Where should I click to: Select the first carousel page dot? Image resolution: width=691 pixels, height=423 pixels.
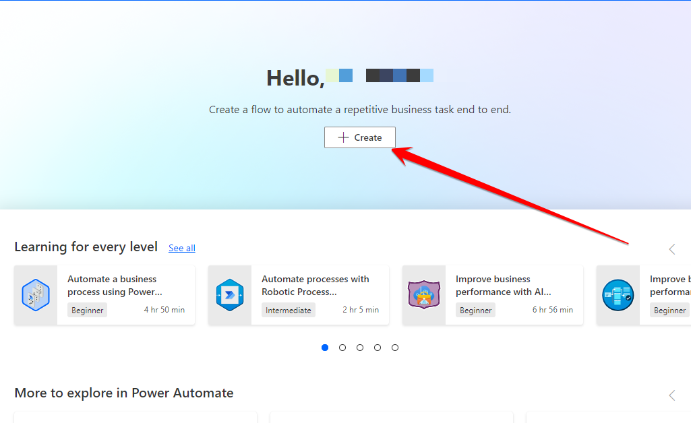tap(325, 348)
